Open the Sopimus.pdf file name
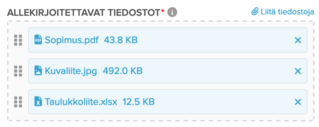 point(71,40)
